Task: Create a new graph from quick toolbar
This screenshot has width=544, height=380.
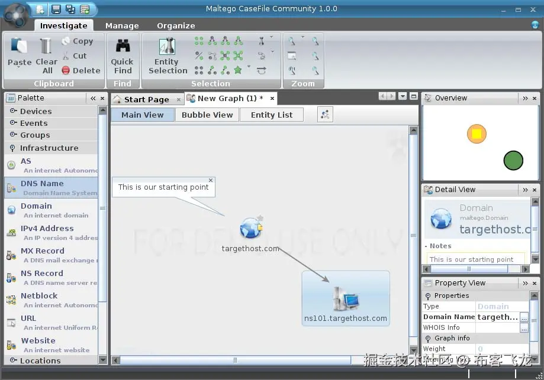Action: coord(40,9)
